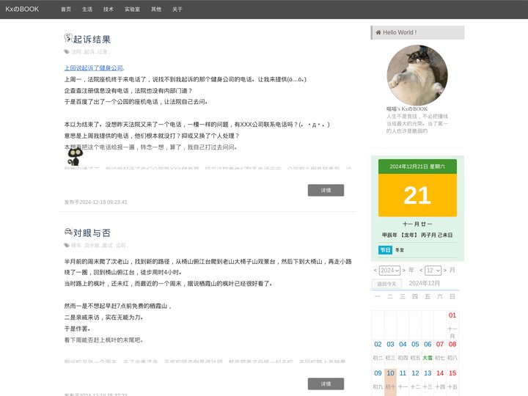Click the tag icon under 对眼与否
This screenshot has width=528, height=396.
pos(67,245)
